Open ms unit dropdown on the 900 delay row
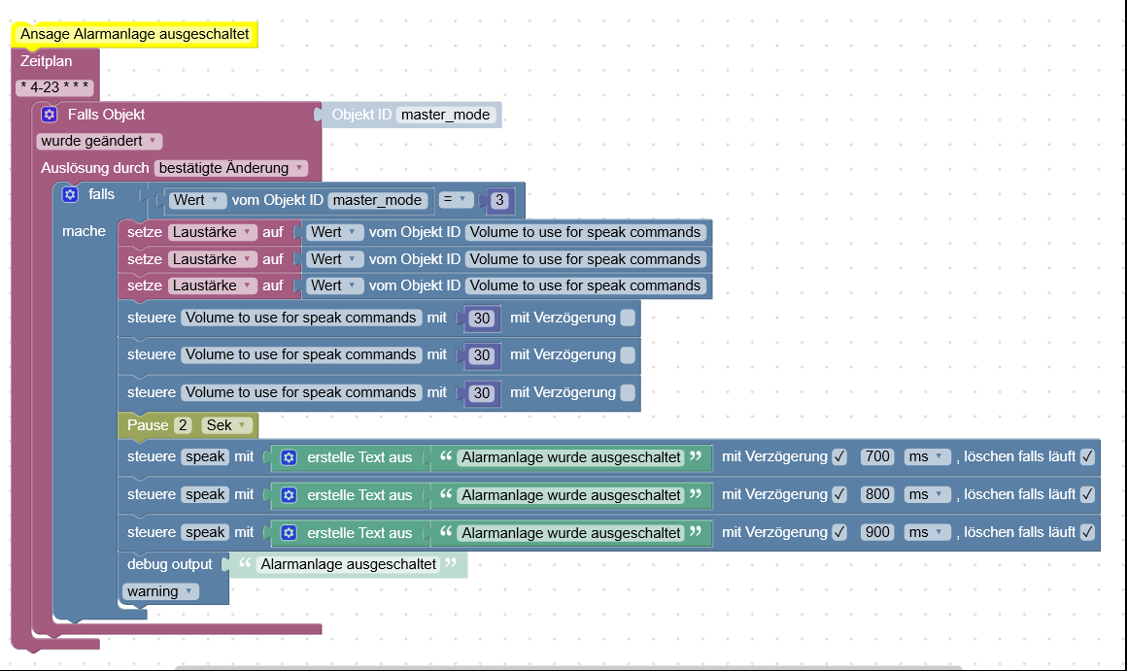This screenshot has width=1127, height=671. [927, 531]
